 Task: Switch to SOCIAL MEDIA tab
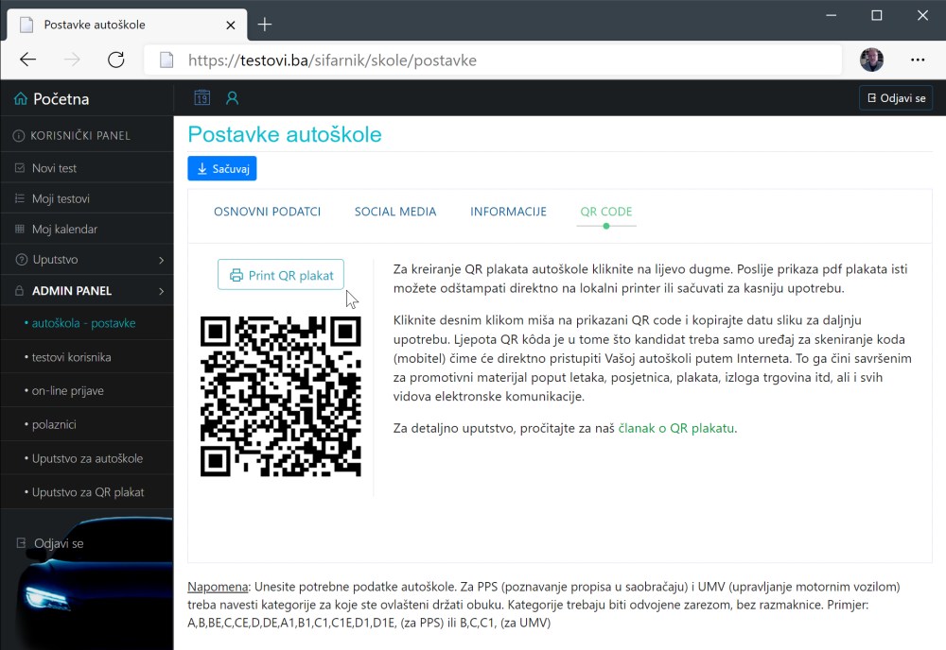click(395, 212)
